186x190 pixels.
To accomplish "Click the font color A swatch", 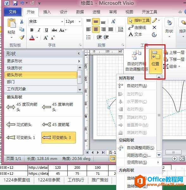I will [x=32, y=38].
